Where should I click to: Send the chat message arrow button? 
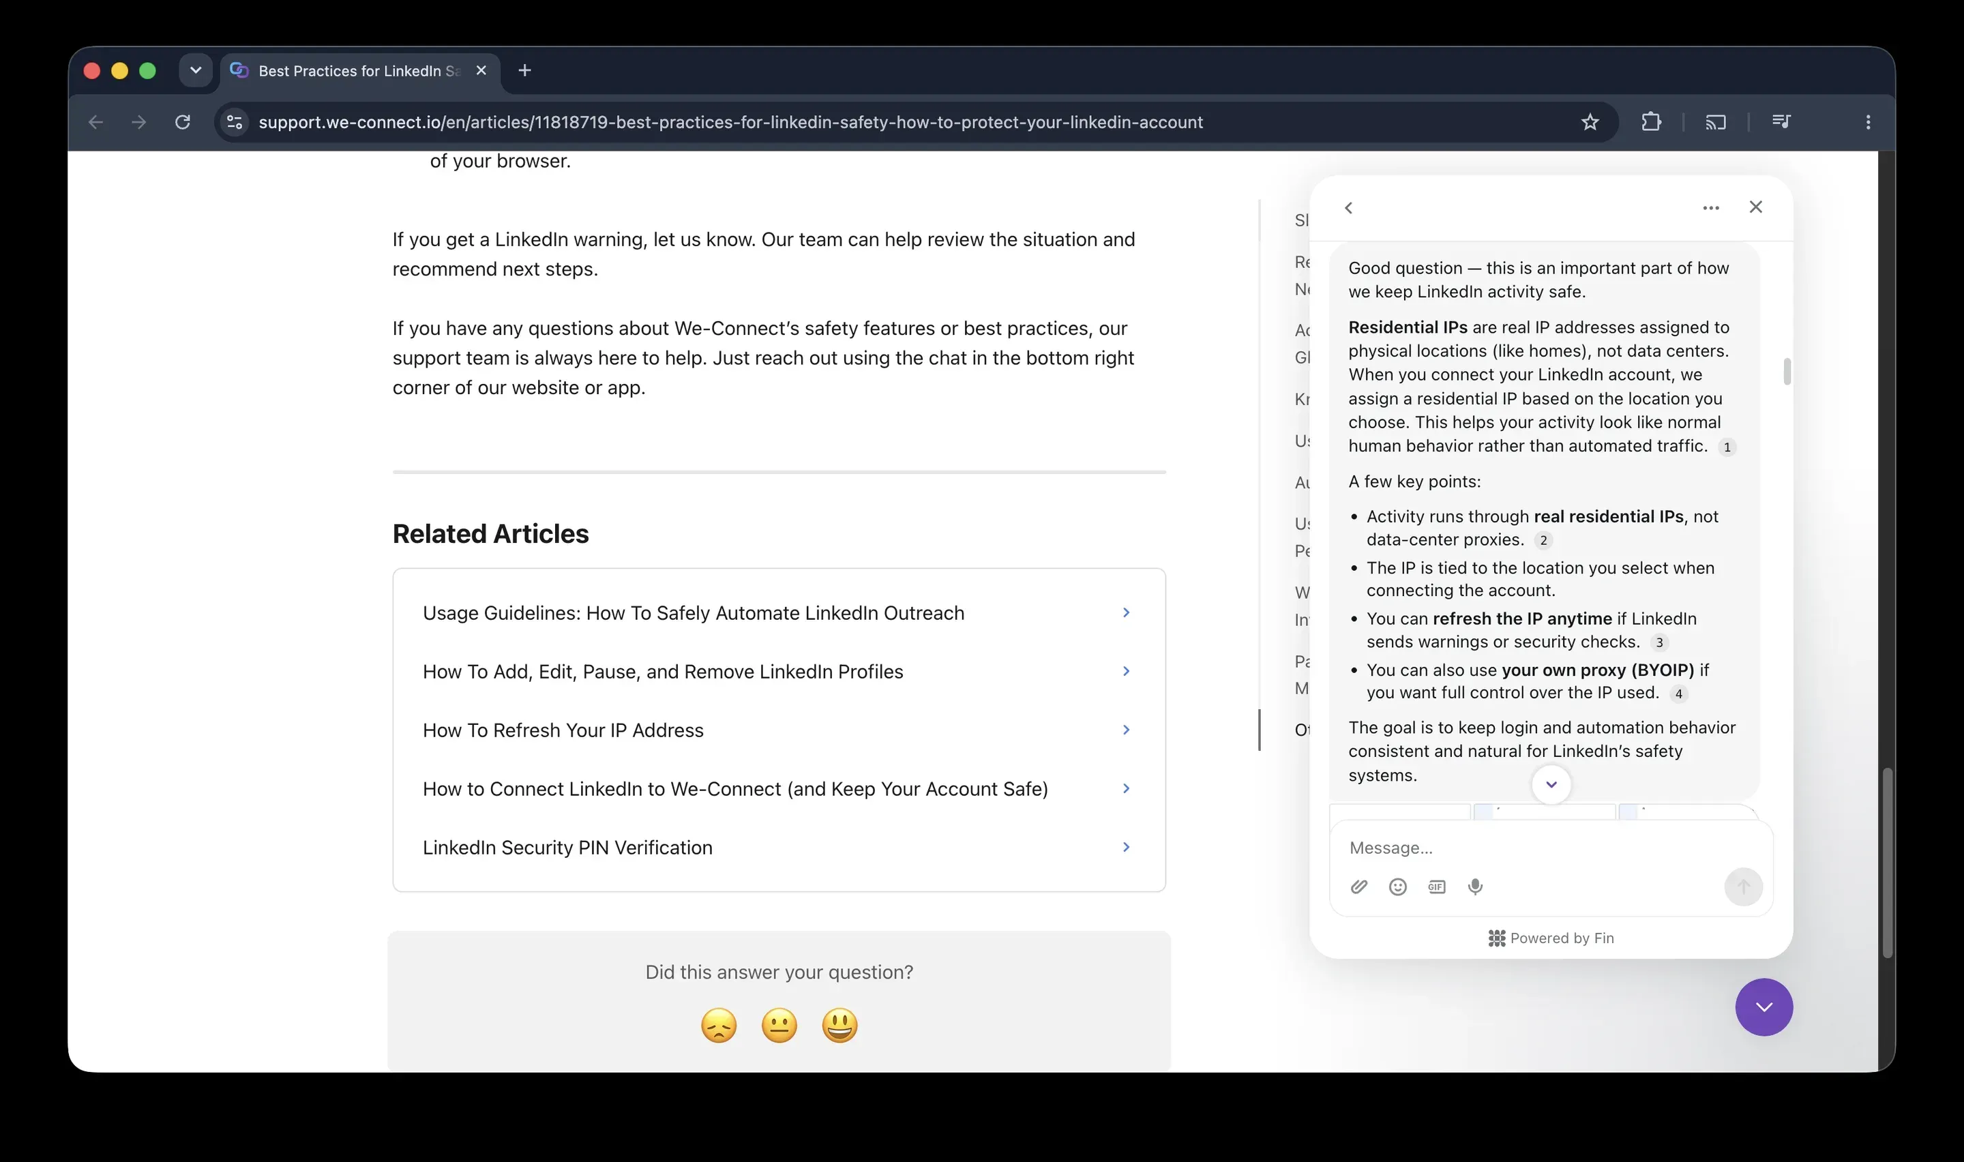click(1743, 887)
